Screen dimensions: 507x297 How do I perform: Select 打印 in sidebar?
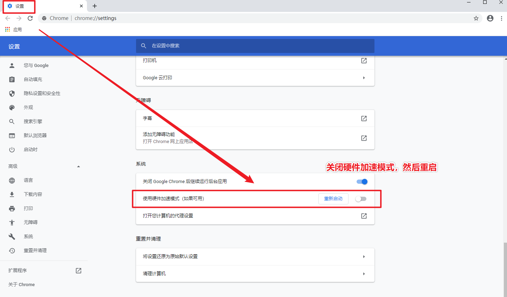pyautogui.click(x=28, y=209)
